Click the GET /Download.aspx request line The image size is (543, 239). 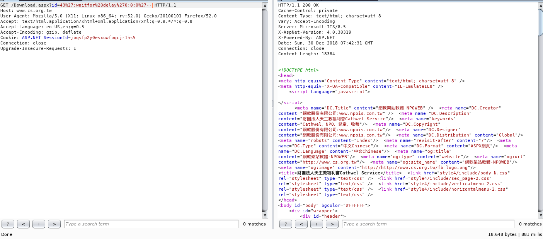88,5
